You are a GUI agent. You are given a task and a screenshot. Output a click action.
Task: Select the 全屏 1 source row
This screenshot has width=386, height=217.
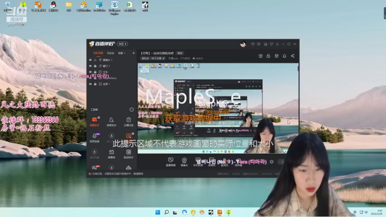pyautogui.click(x=112, y=84)
